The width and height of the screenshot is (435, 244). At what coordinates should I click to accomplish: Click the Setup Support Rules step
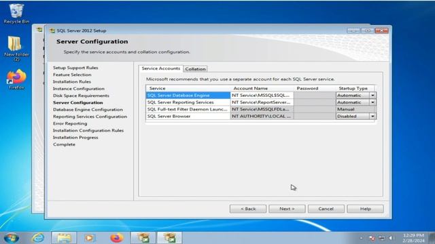(75, 68)
